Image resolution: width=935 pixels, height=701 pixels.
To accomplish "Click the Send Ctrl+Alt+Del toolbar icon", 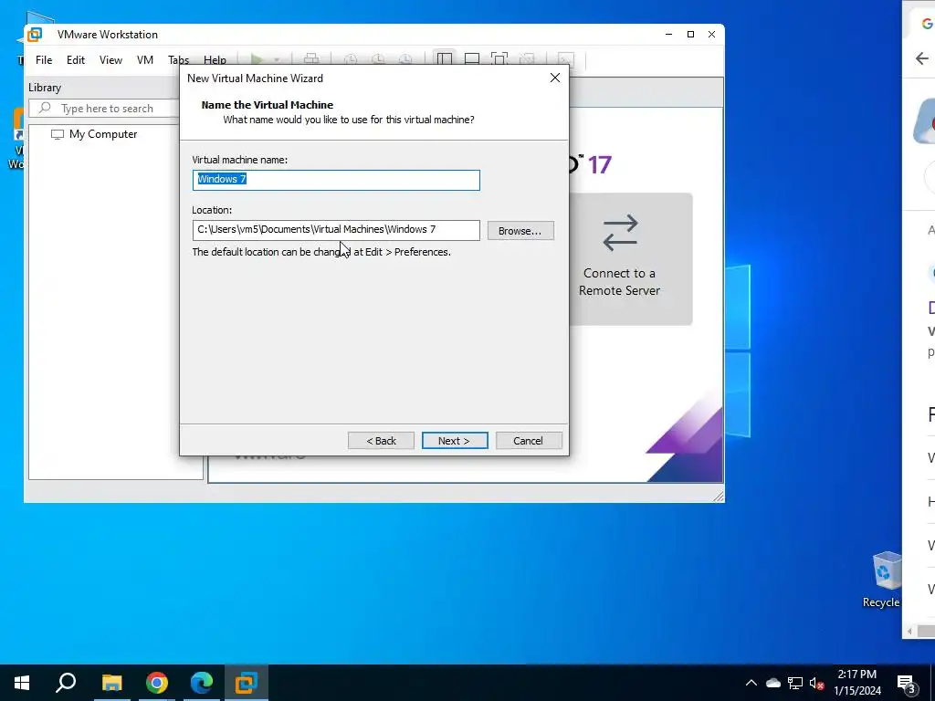I will [x=311, y=59].
